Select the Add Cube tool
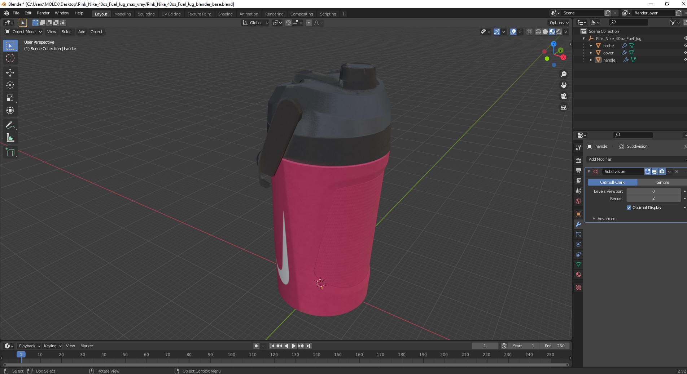The image size is (687, 374). point(10,152)
